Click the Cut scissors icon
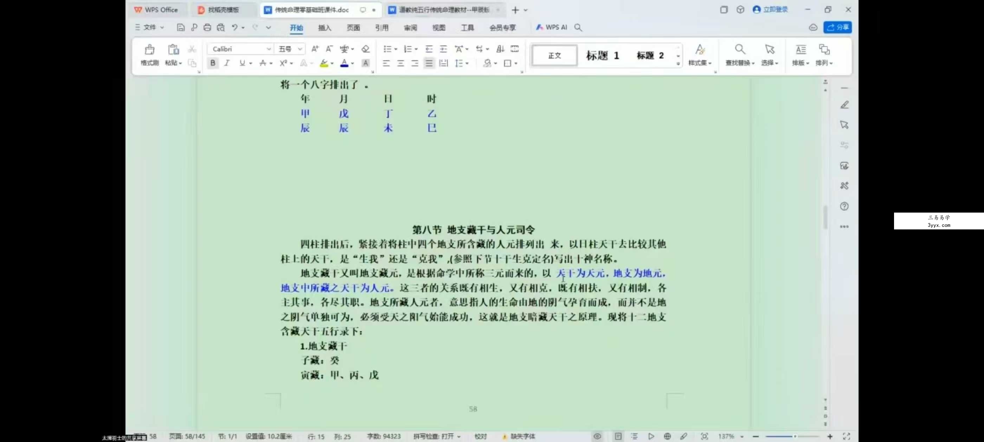 192,49
